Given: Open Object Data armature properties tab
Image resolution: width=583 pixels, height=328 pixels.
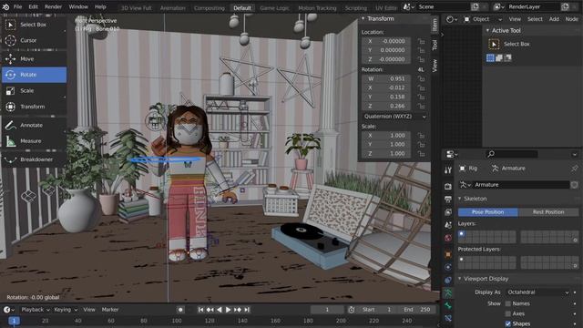Looking at the screenshot, I should (448, 292).
